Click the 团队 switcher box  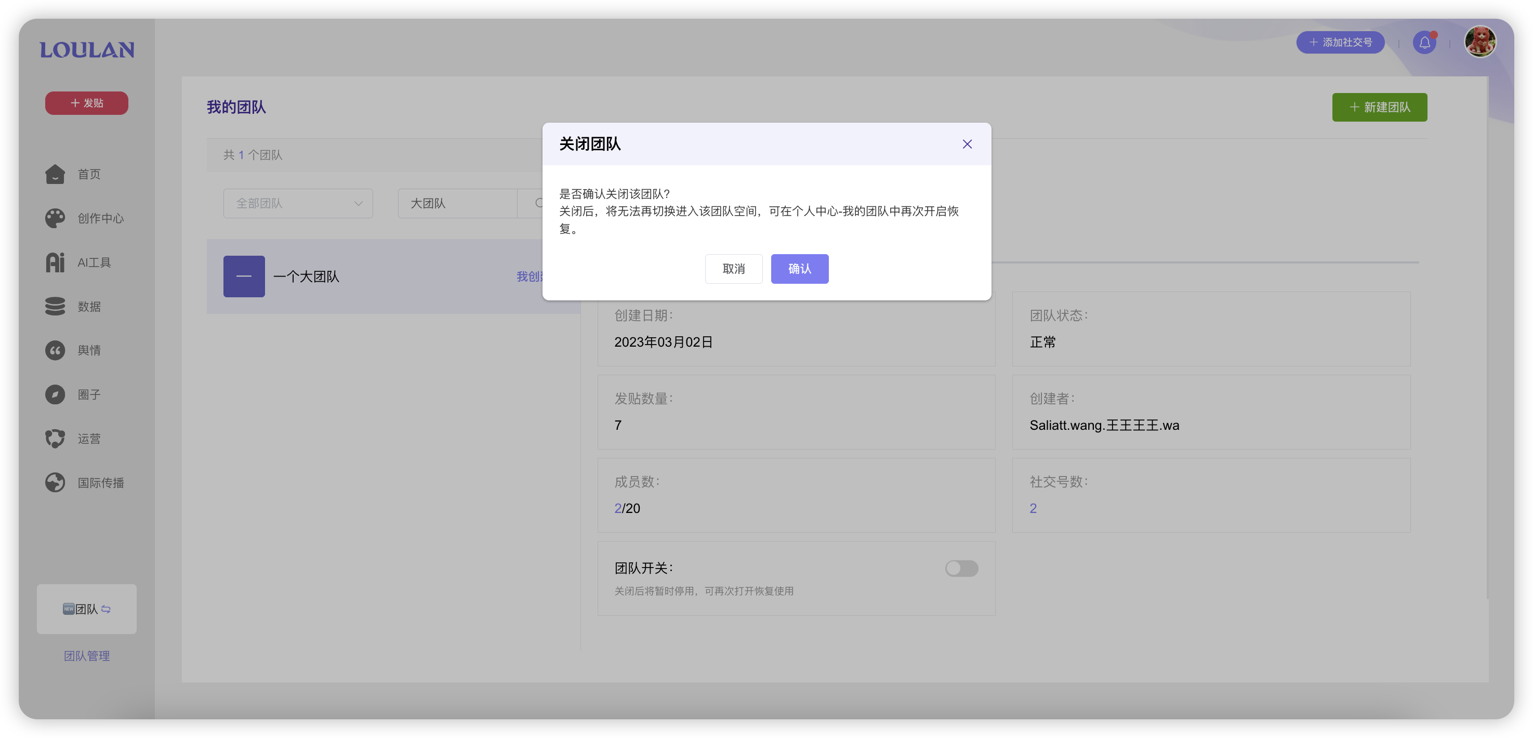(x=87, y=609)
